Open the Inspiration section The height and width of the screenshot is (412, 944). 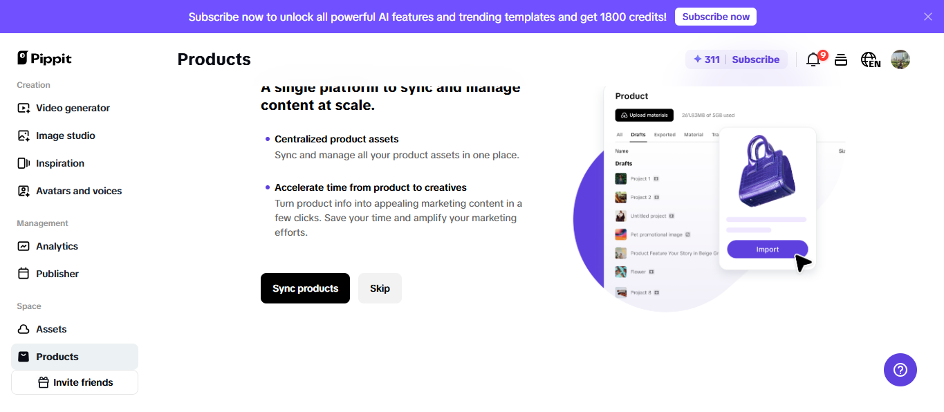(60, 163)
